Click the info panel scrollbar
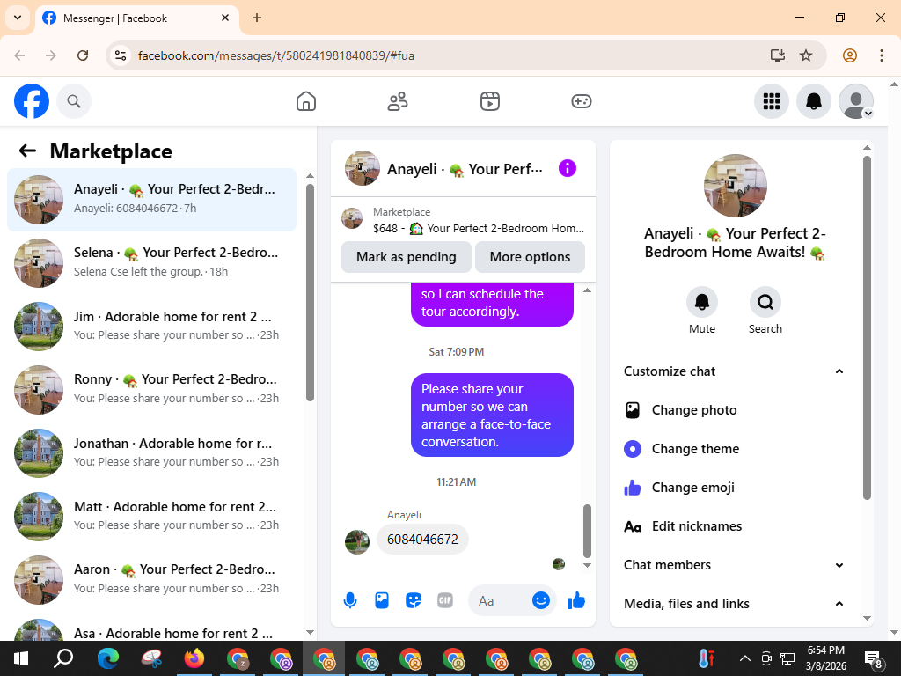The width and height of the screenshot is (901, 676). click(867, 327)
